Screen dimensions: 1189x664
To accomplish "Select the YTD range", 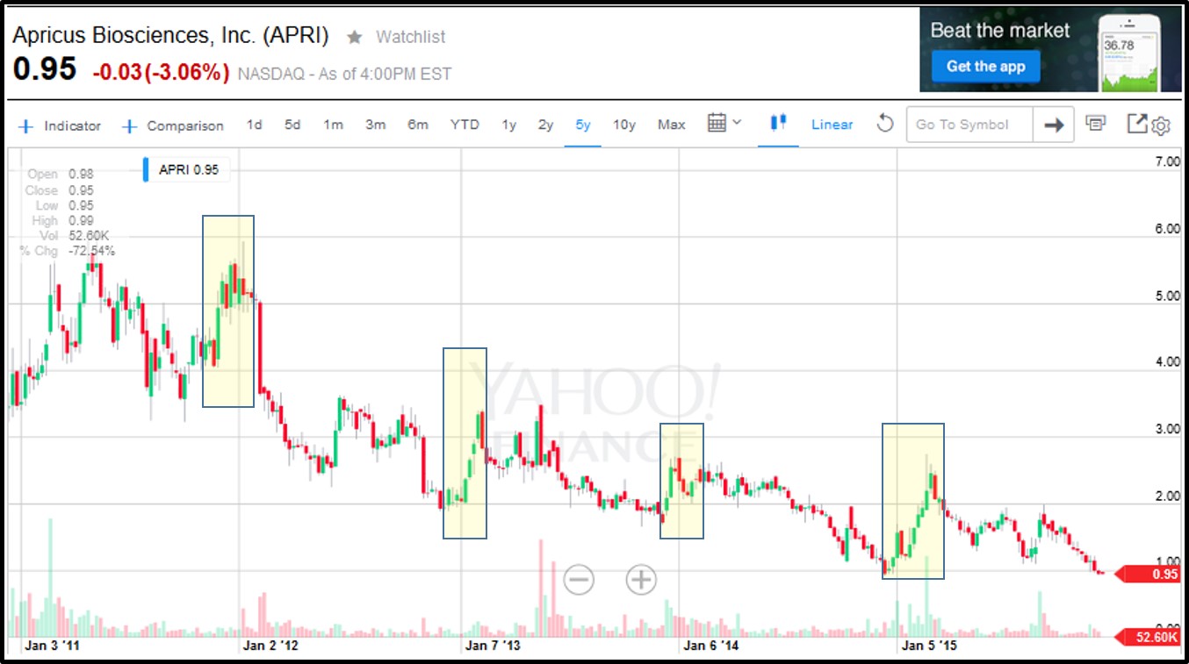I will tap(465, 125).
